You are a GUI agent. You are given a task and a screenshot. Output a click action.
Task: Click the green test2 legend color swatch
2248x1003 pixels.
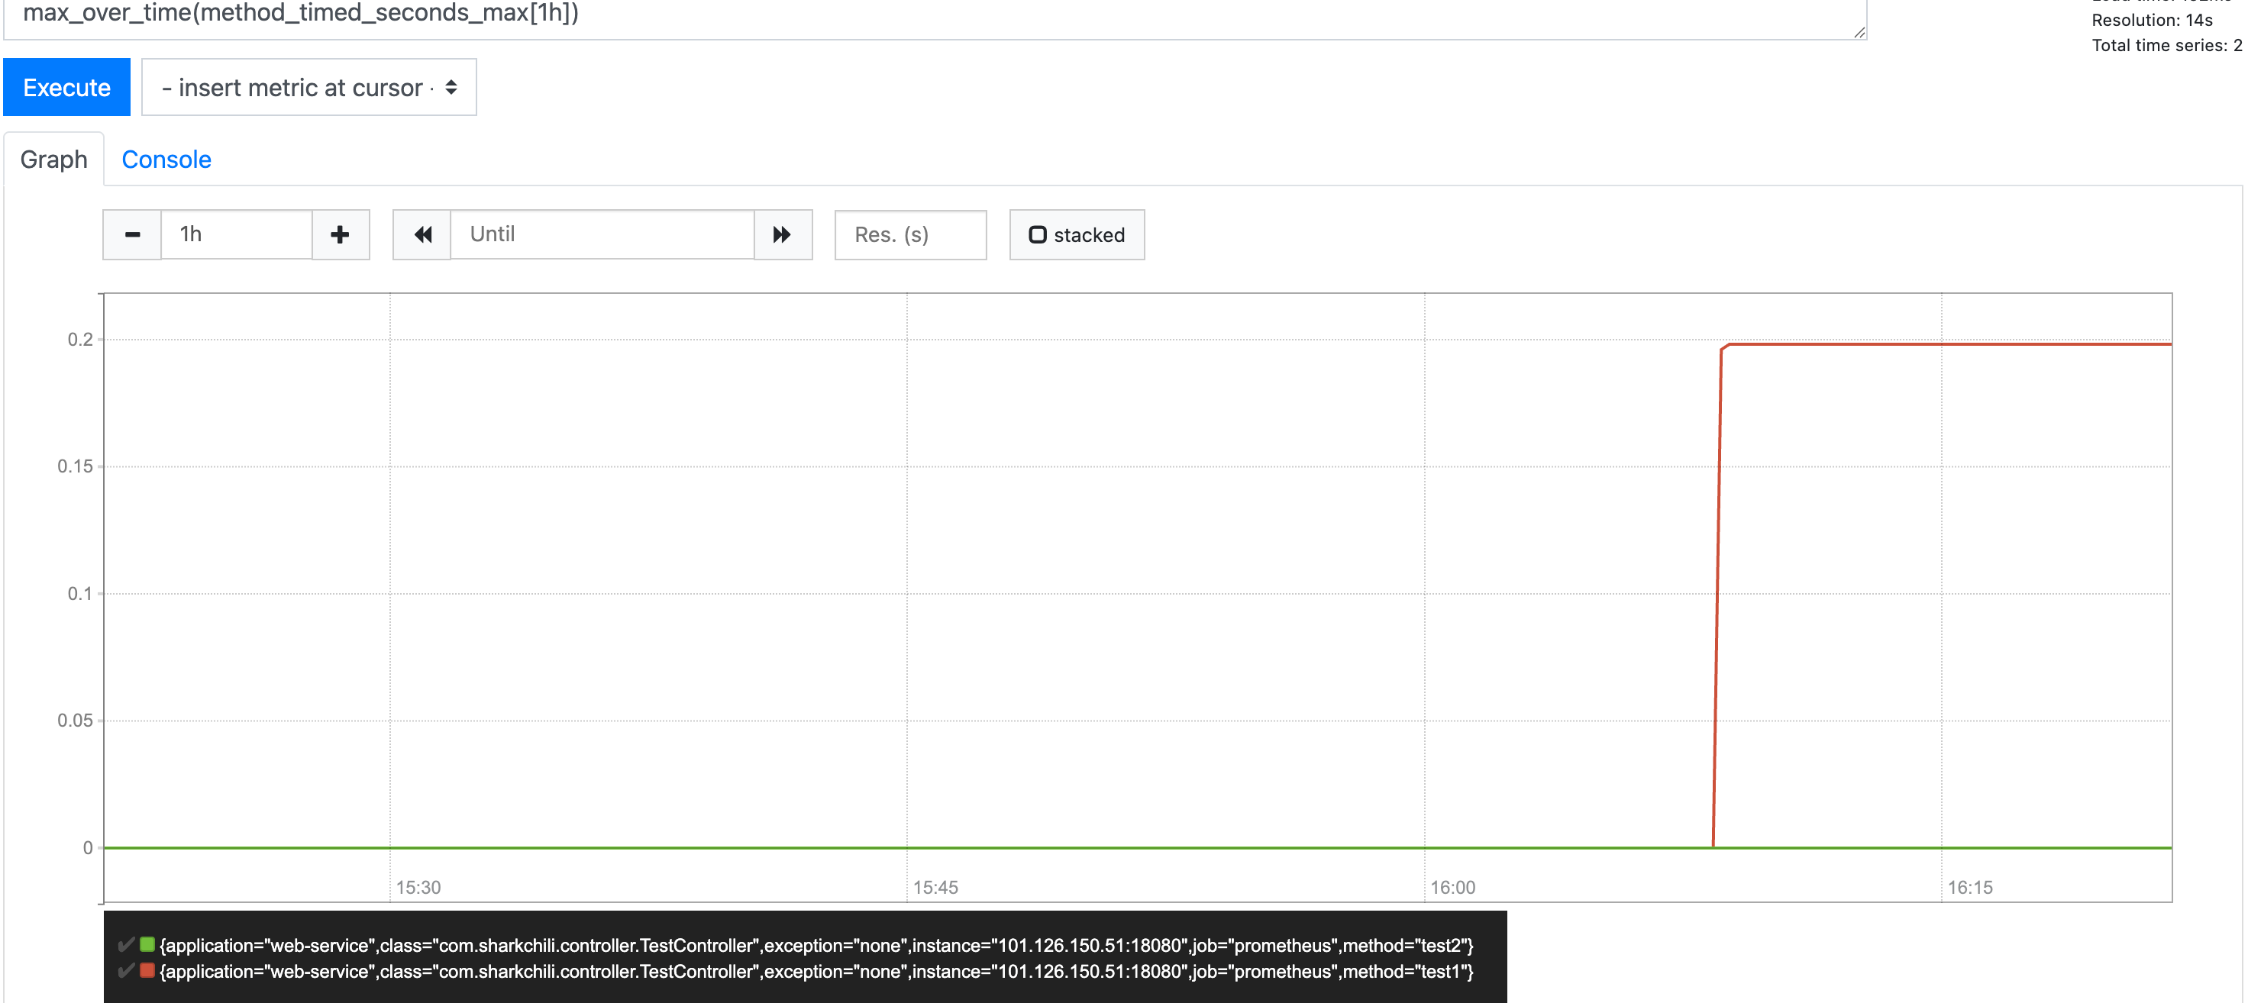(147, 944)
